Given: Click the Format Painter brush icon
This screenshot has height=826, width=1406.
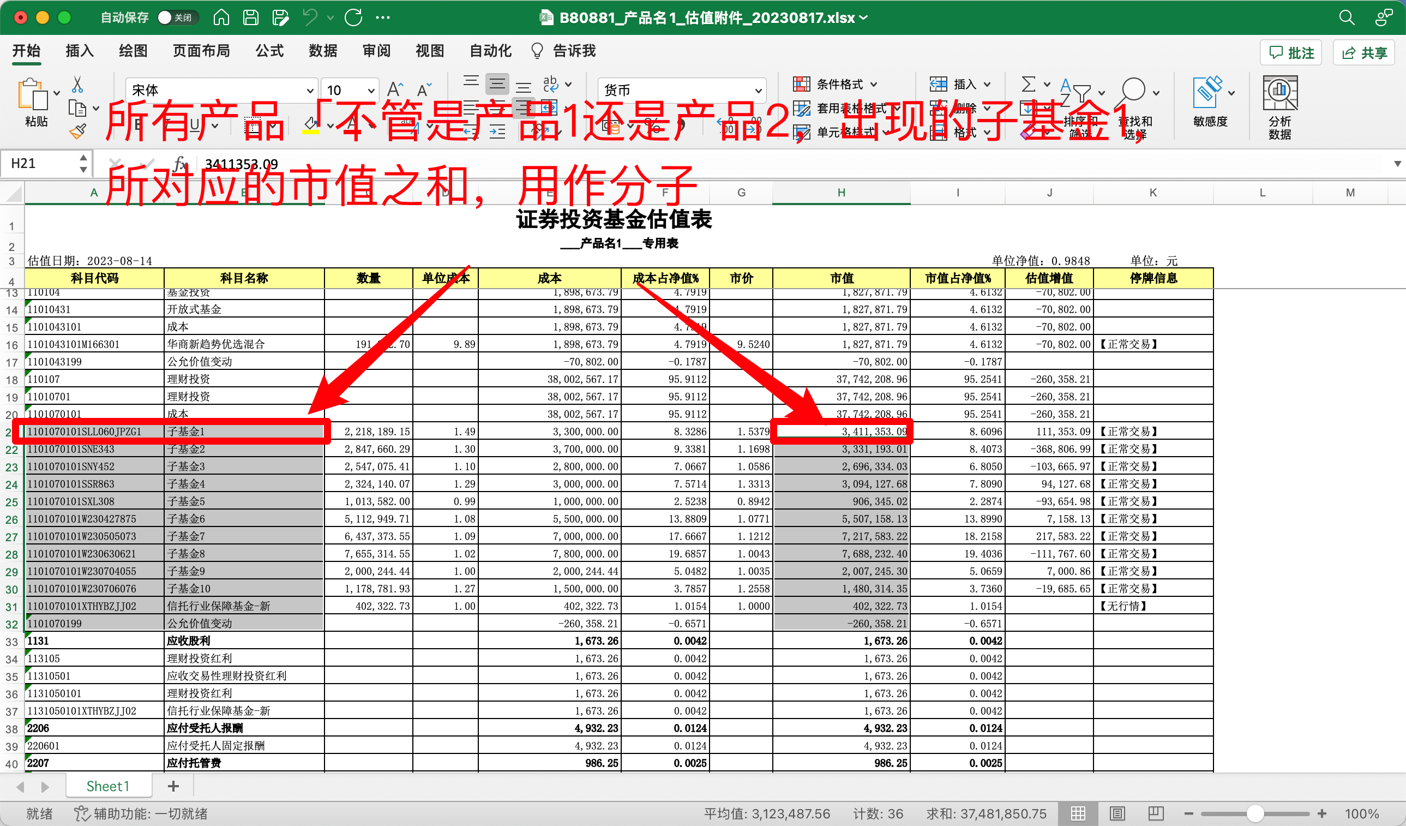Looking at the screenshot, I should pyautogui.click(x=77, y=131).
